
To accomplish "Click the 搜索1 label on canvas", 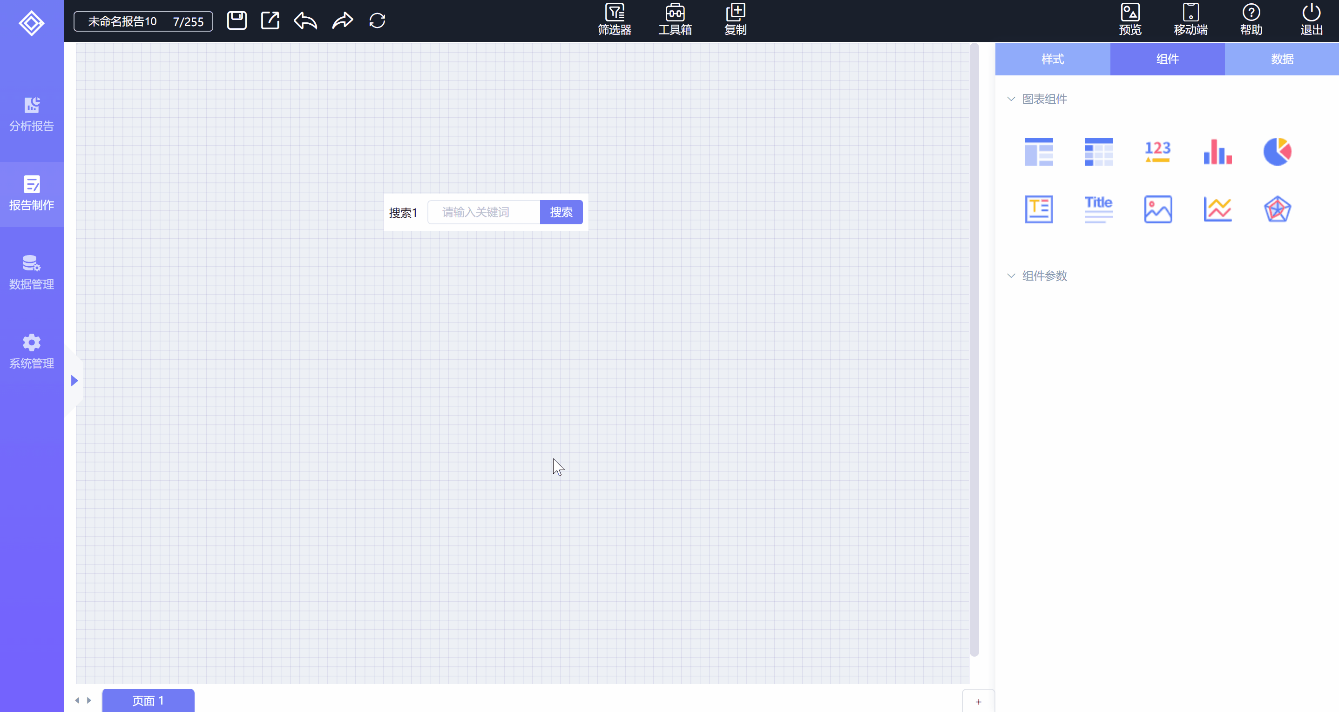I will (x=403, y=213).
